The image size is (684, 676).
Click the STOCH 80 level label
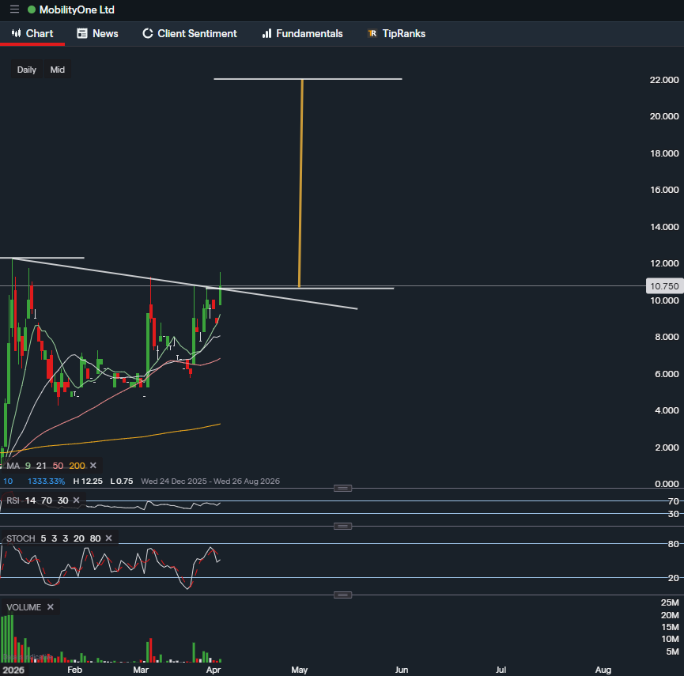pyautogui.click(x=674, y=544)
